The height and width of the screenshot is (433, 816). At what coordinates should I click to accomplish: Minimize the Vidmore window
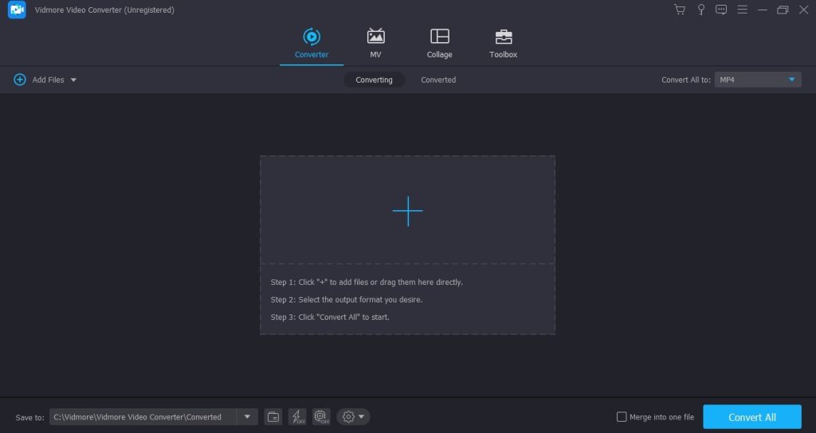tap(763, 10)
